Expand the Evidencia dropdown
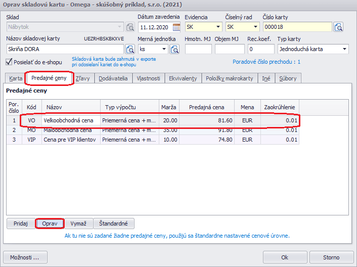The height and width of the screenshot is (267, 357). click(x=218, y=27)
